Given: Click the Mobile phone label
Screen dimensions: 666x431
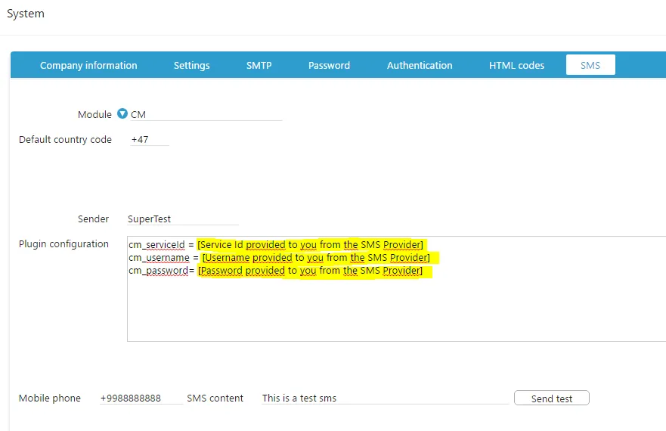Looking at the screenshot, I should 50,398.
